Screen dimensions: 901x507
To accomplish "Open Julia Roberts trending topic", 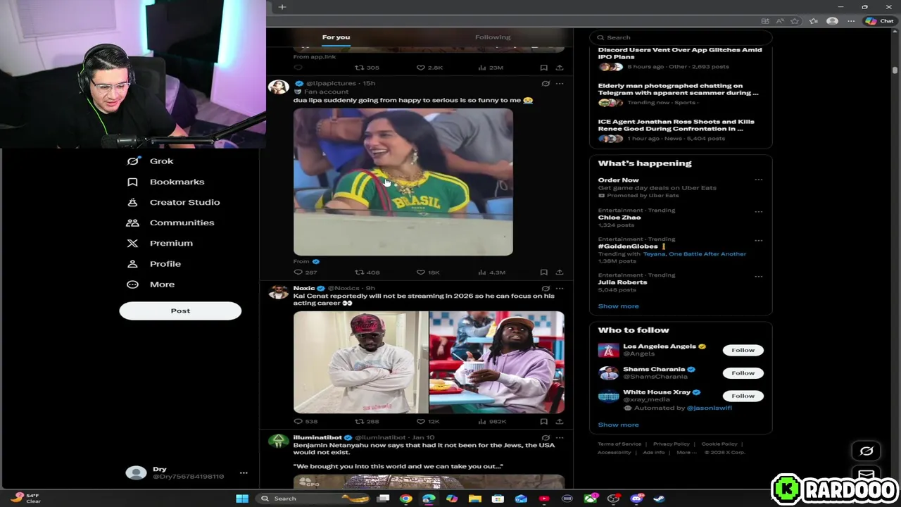I will click(x=622, y=282).
